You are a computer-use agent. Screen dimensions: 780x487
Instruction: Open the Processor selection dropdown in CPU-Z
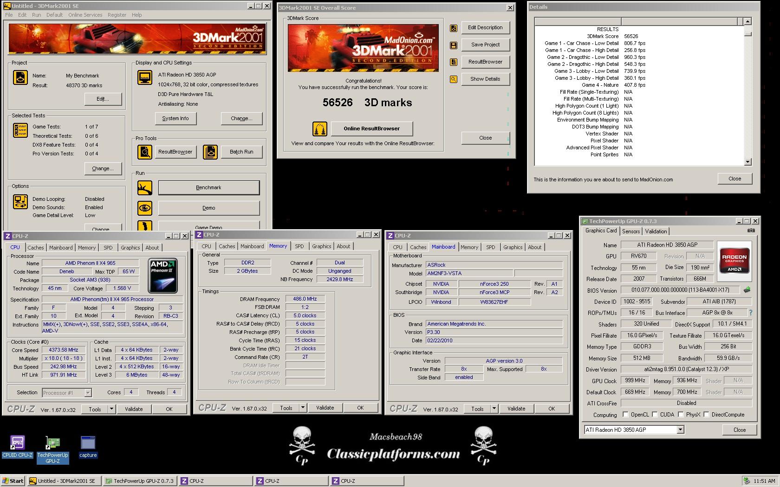(x=88, y=393)
